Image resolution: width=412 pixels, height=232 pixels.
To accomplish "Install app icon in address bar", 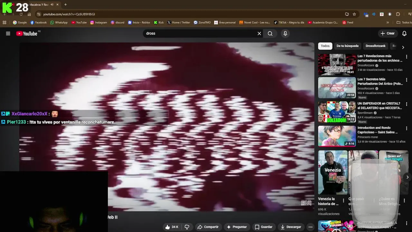I will point(347,14).
